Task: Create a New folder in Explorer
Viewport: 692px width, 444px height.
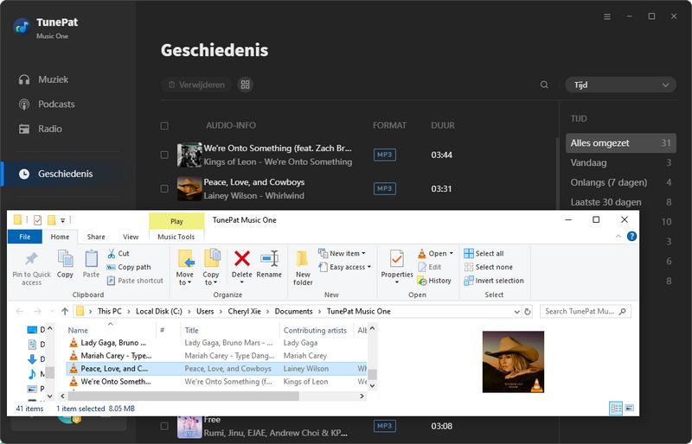Action: click(x=303, y=268)
